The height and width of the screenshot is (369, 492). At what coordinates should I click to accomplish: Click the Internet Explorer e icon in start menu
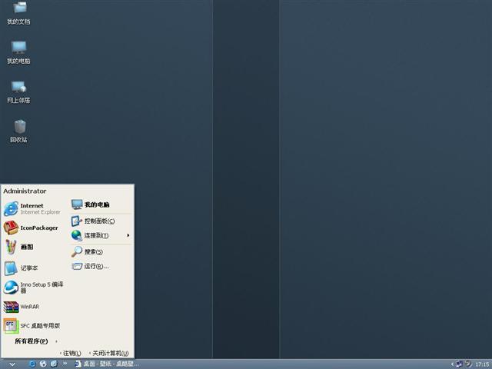[11, 208]
